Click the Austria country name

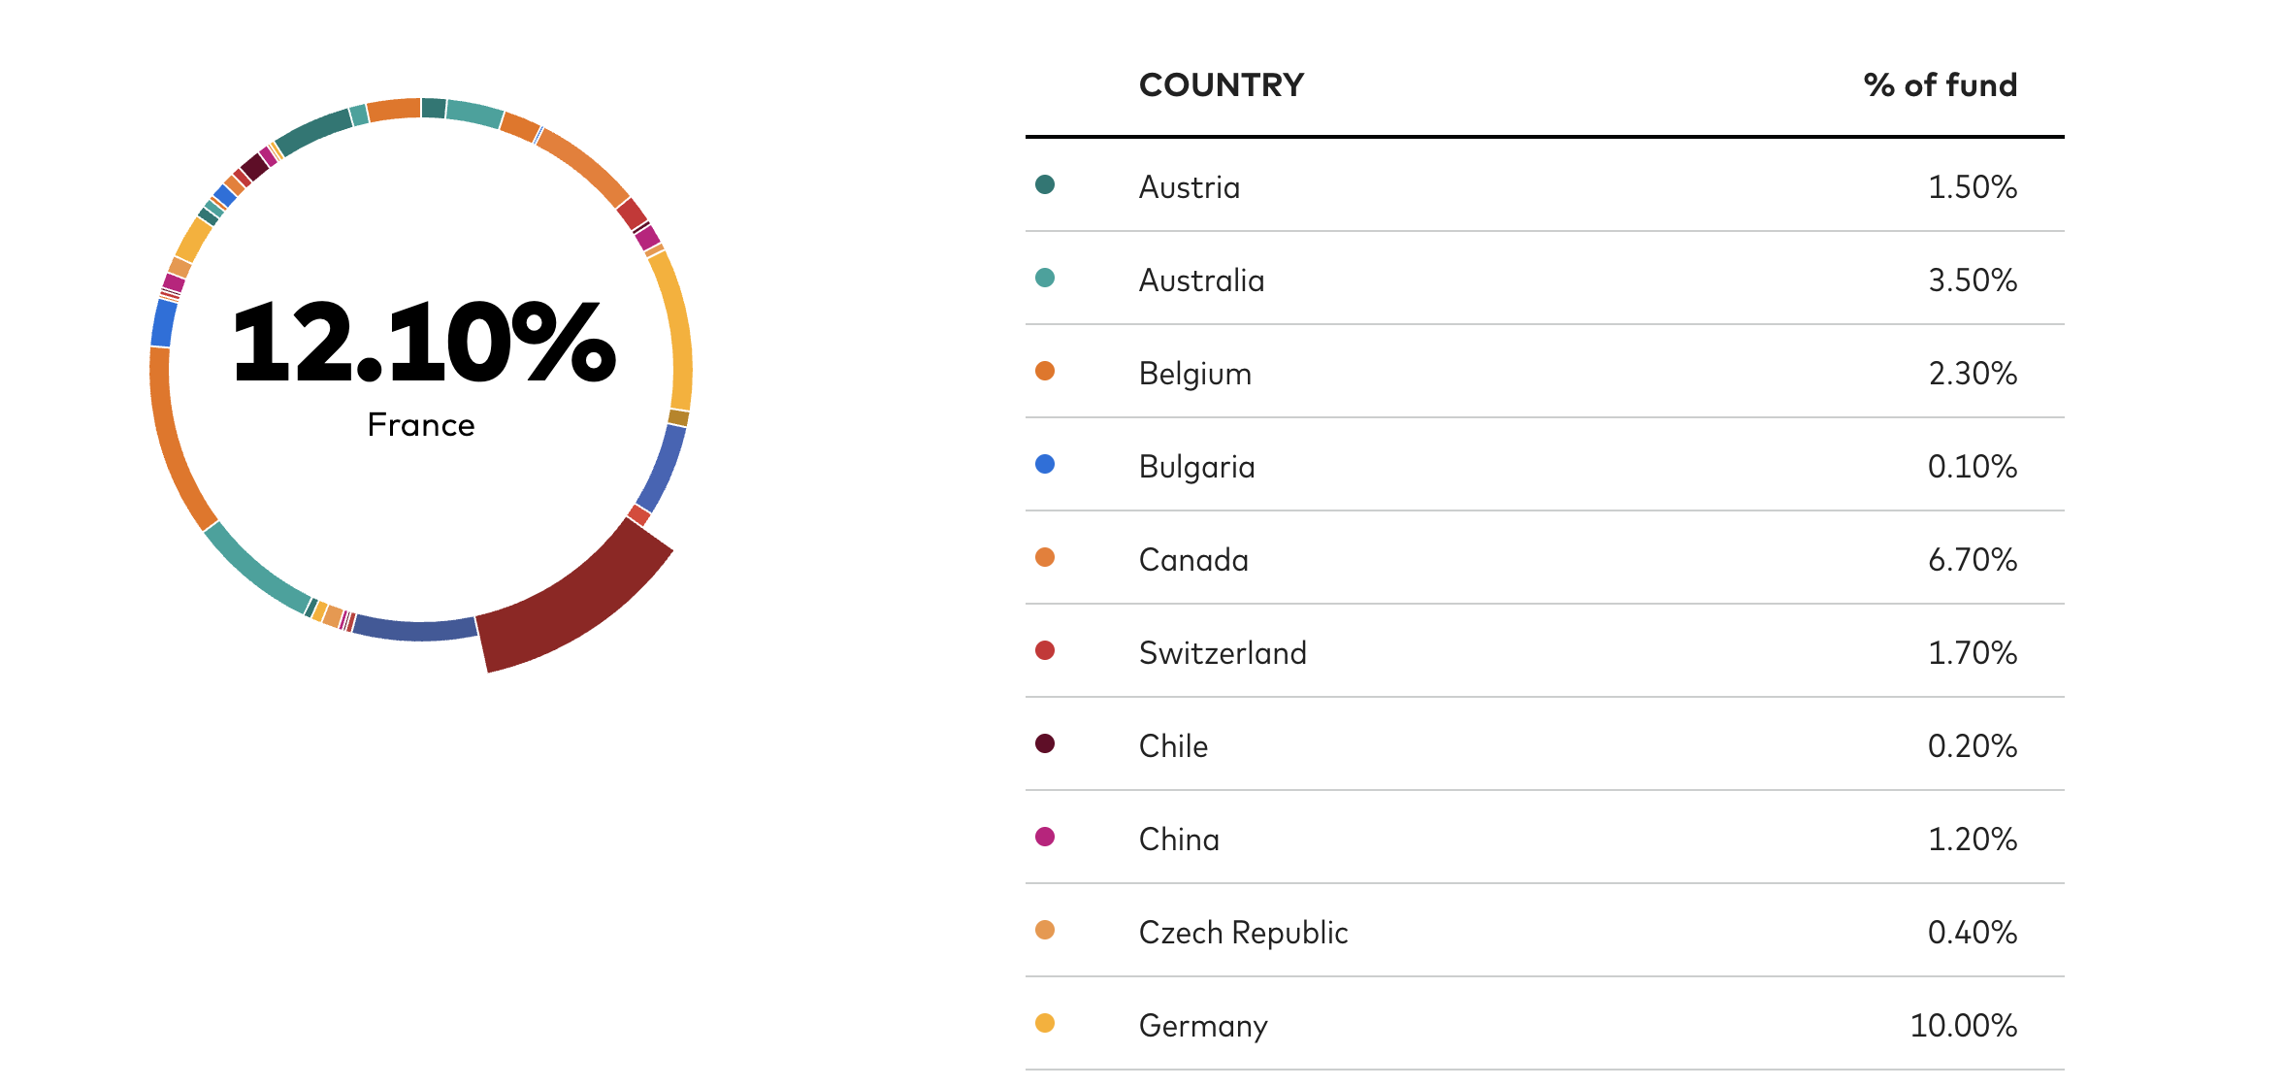(1189, 187)
